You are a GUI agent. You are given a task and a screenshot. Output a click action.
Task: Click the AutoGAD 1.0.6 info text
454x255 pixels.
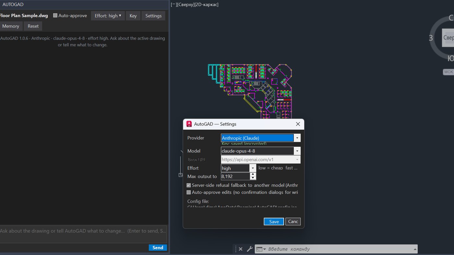[x=83, y=41]
